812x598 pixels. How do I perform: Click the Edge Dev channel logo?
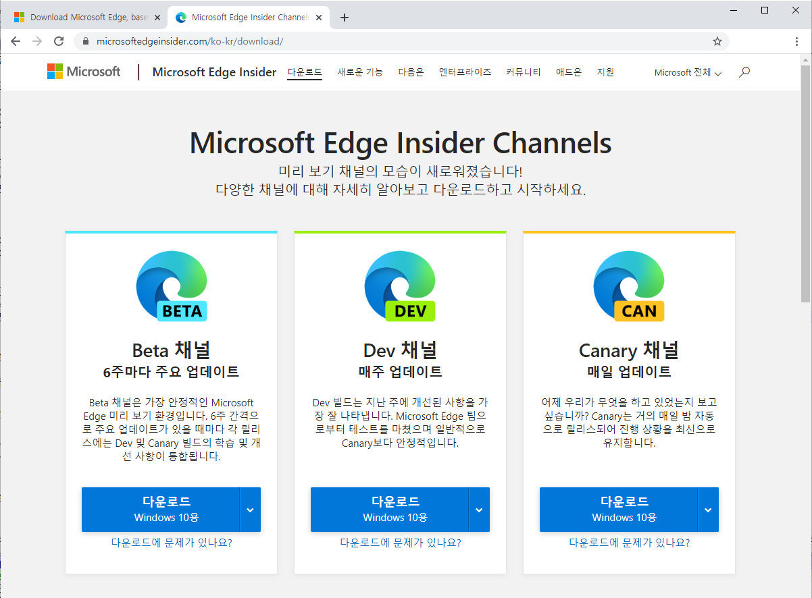(400, 287)
